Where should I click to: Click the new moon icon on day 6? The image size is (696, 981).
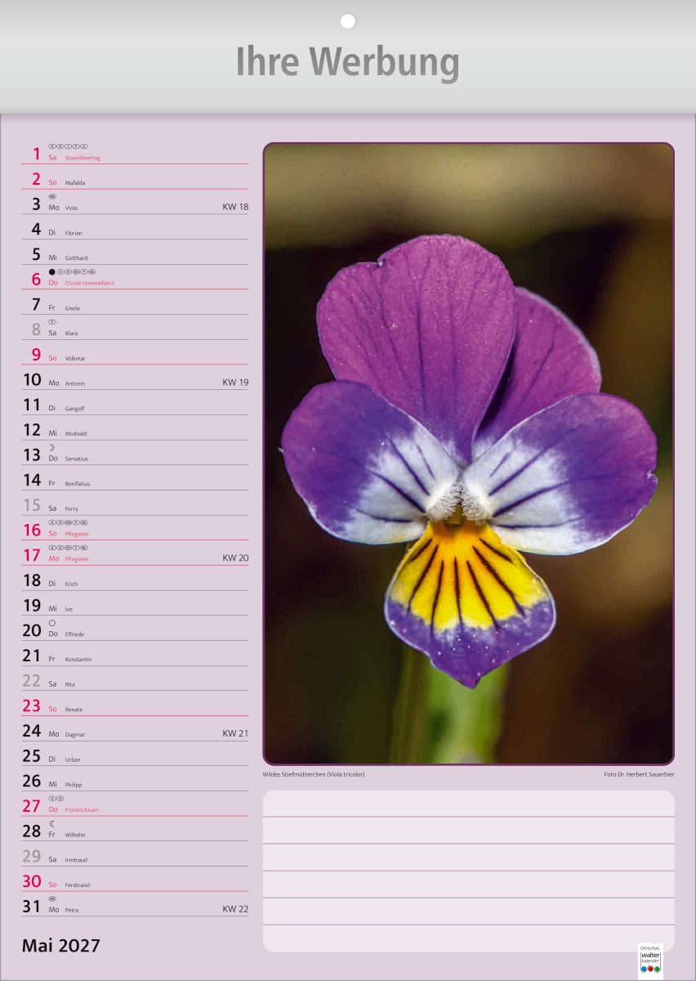[52, 271]
